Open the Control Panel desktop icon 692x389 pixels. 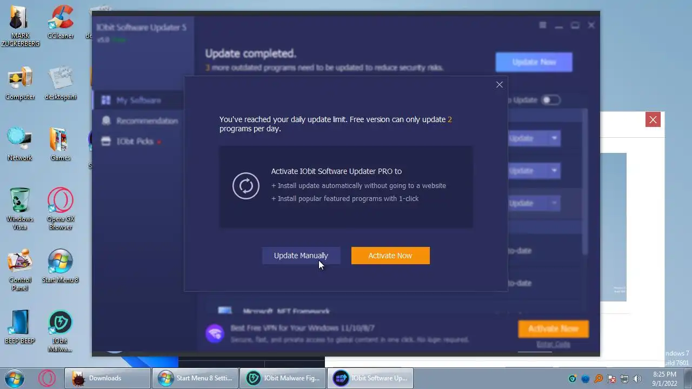[x=20, y=270]
